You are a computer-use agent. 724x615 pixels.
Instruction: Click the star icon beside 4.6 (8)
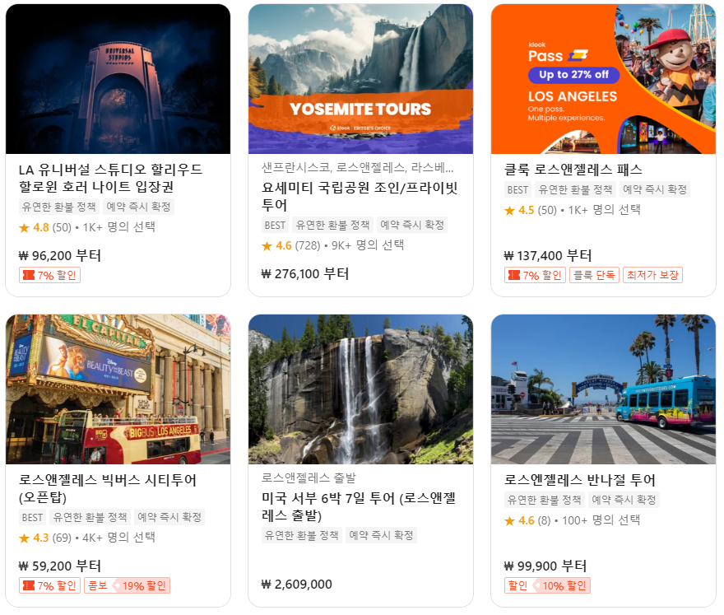510,521
